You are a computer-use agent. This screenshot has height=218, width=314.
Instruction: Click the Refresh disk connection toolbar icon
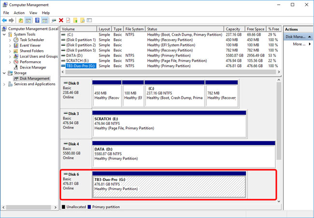click(54, 20)
